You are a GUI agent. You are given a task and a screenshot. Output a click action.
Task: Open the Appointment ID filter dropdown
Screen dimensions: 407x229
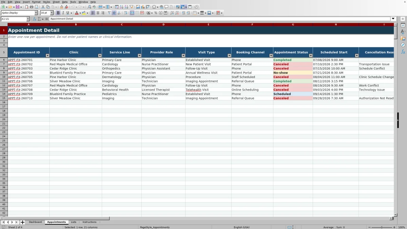47,55
